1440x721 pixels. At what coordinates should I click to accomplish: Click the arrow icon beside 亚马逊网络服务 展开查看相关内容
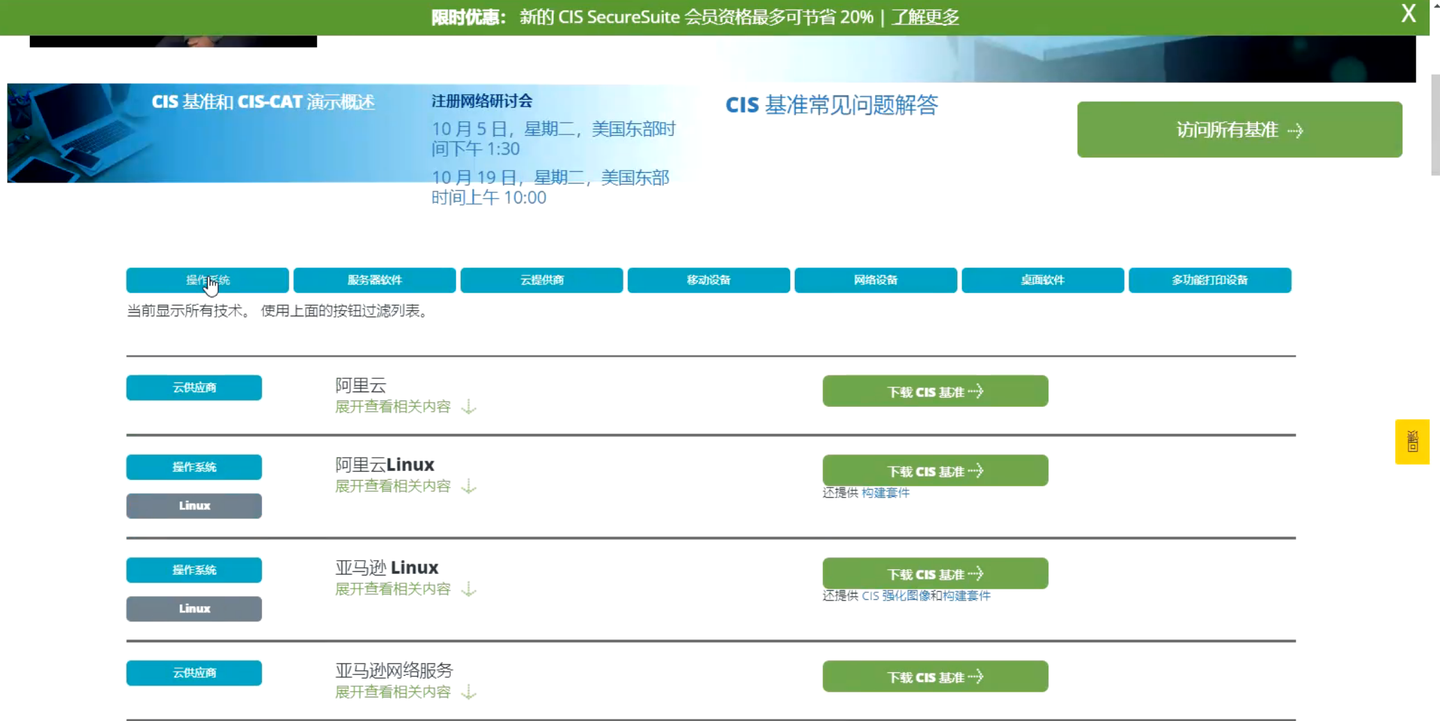470,692
